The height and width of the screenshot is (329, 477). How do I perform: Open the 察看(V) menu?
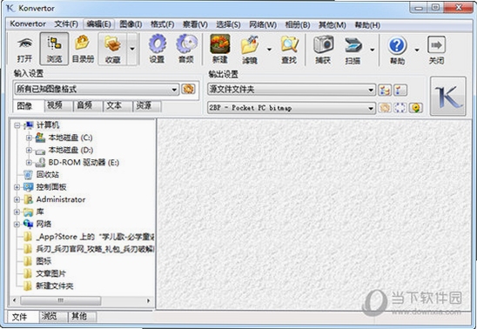(x=195, y=24)
